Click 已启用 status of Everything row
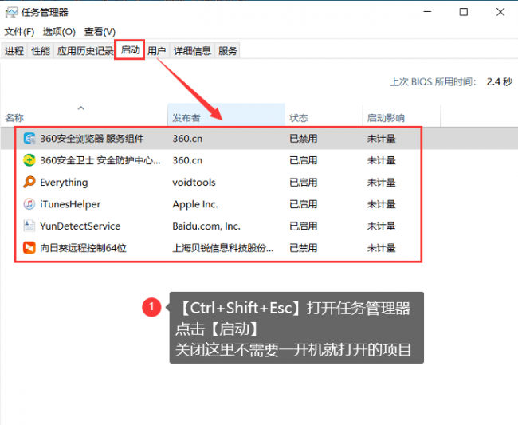 pyautogui.click(x=304, y=182)
